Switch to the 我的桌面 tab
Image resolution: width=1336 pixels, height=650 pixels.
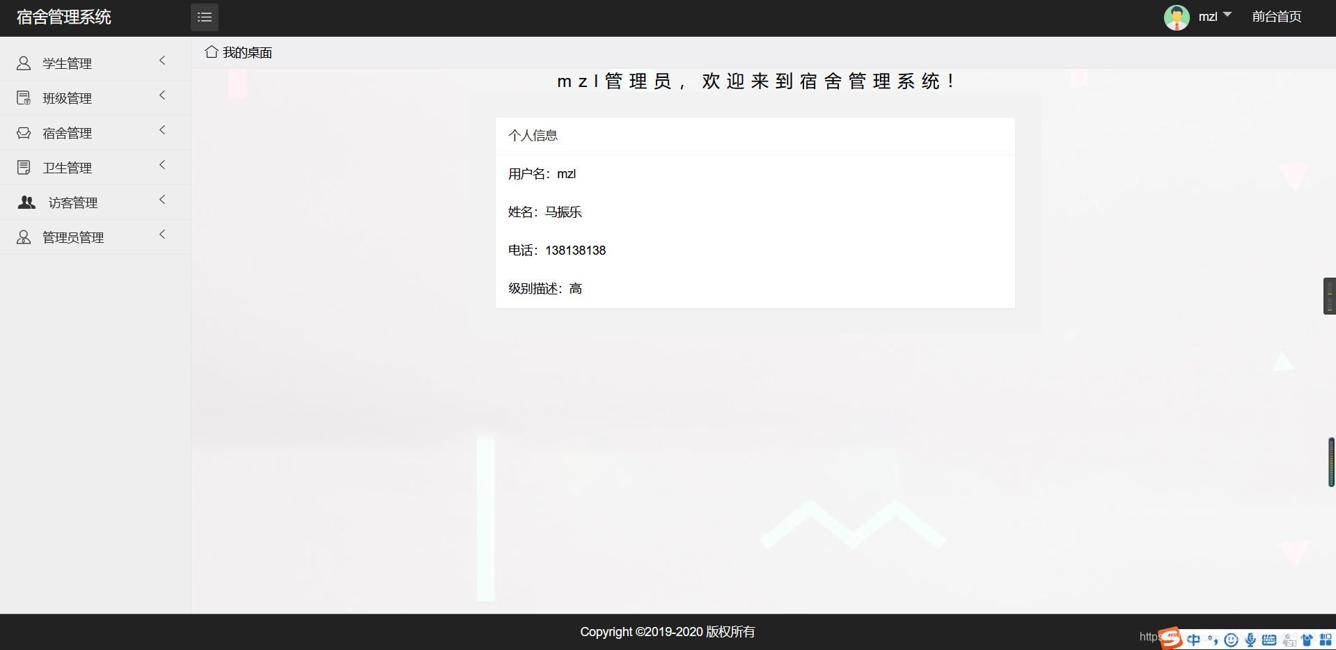click(247, 51)
